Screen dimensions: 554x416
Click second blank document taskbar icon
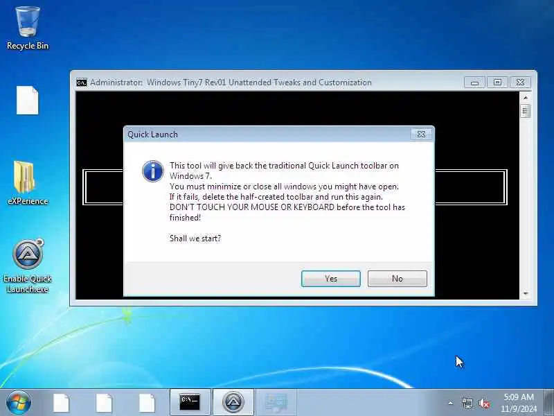(104, 403)
